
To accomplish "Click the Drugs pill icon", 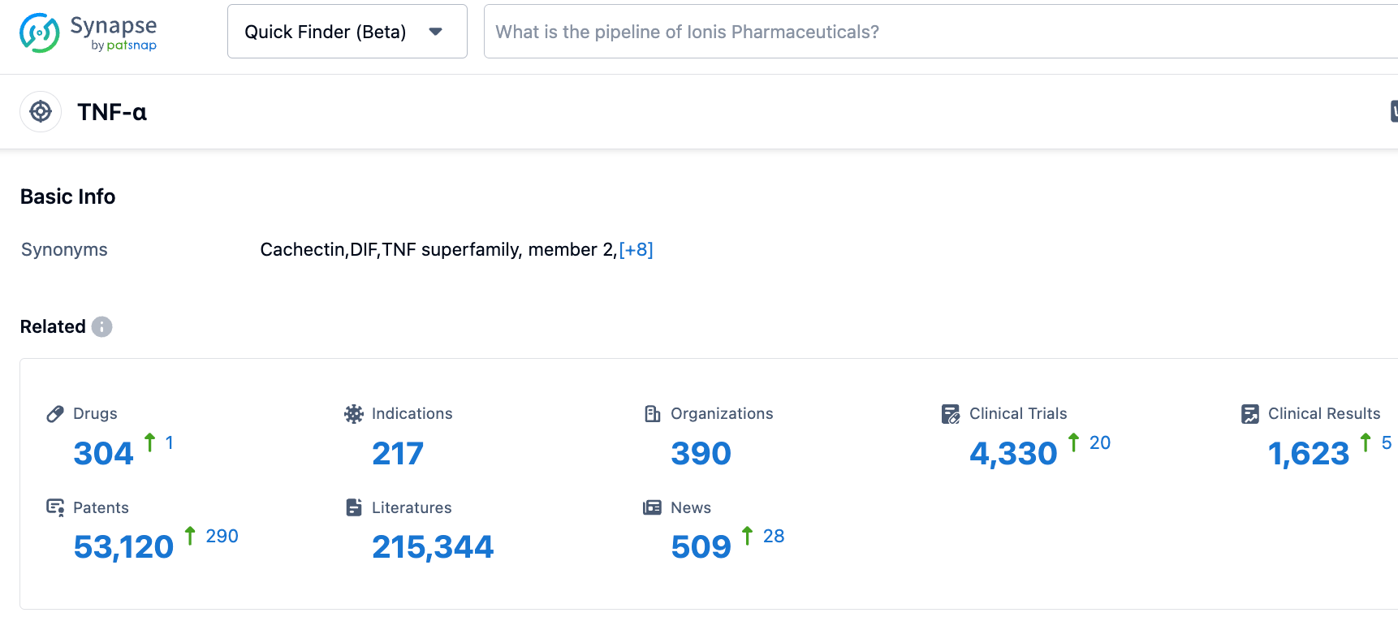I will click(x=55, y=414).
